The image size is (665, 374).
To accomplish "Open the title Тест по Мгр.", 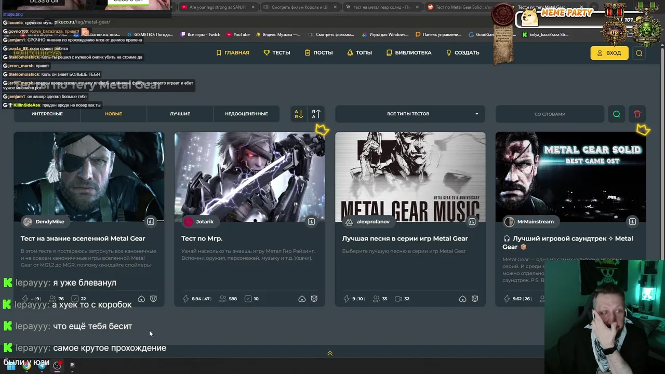I will [x=202, y=238].
